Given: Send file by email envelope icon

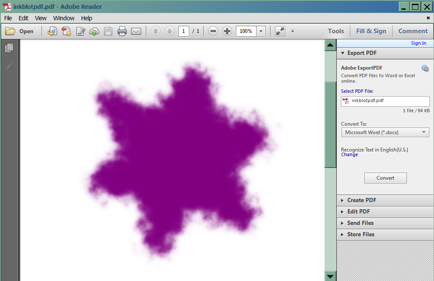Looking at the screenshot, I should point(136,31).
